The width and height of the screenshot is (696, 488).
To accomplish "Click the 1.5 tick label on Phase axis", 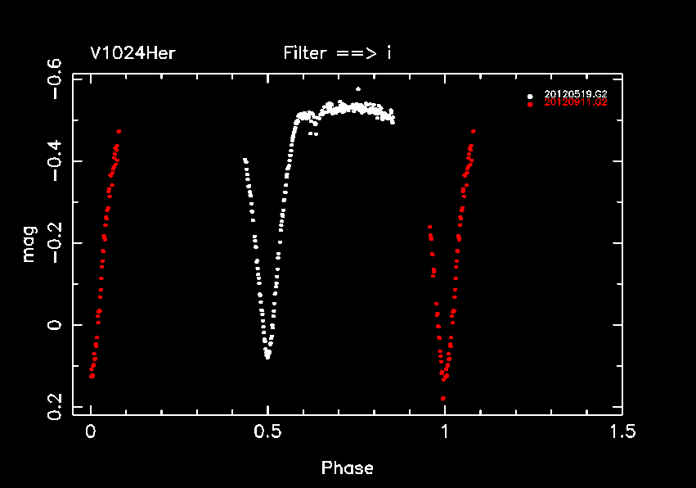I will (x=622, y=431).
